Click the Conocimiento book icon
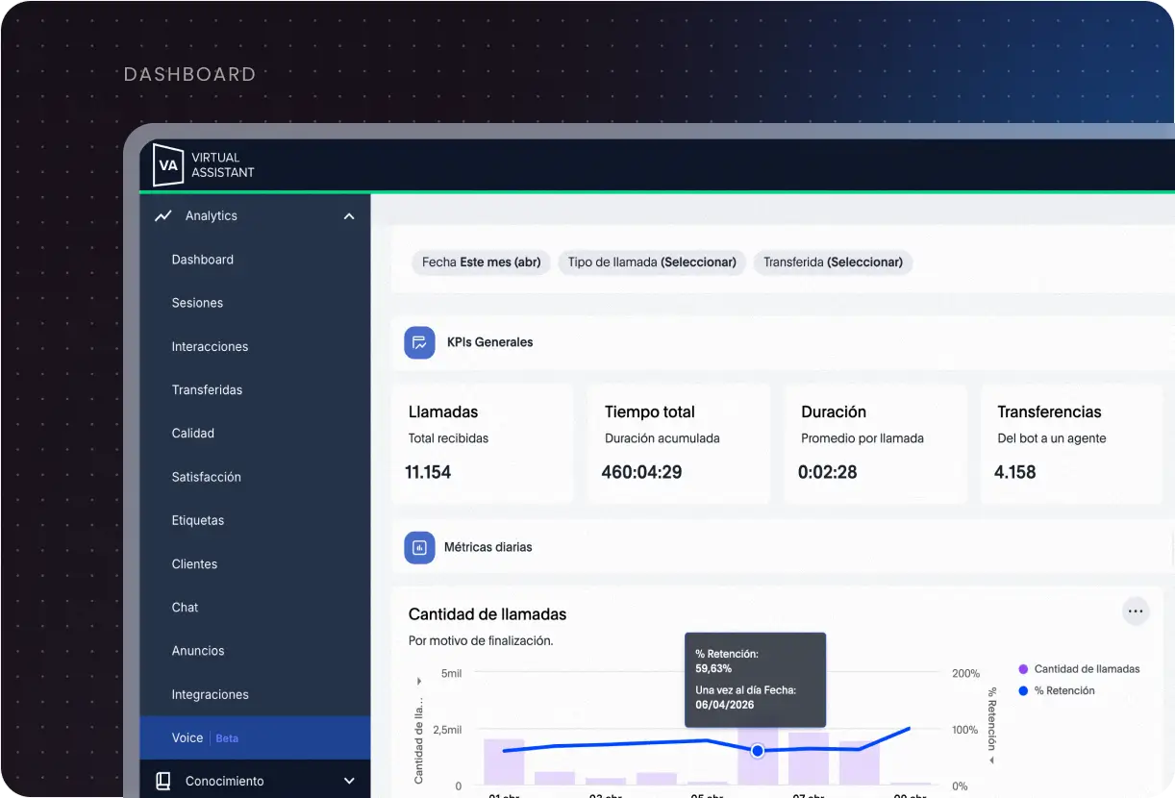Screen dimensions: 1175x798 click(163, 781)
